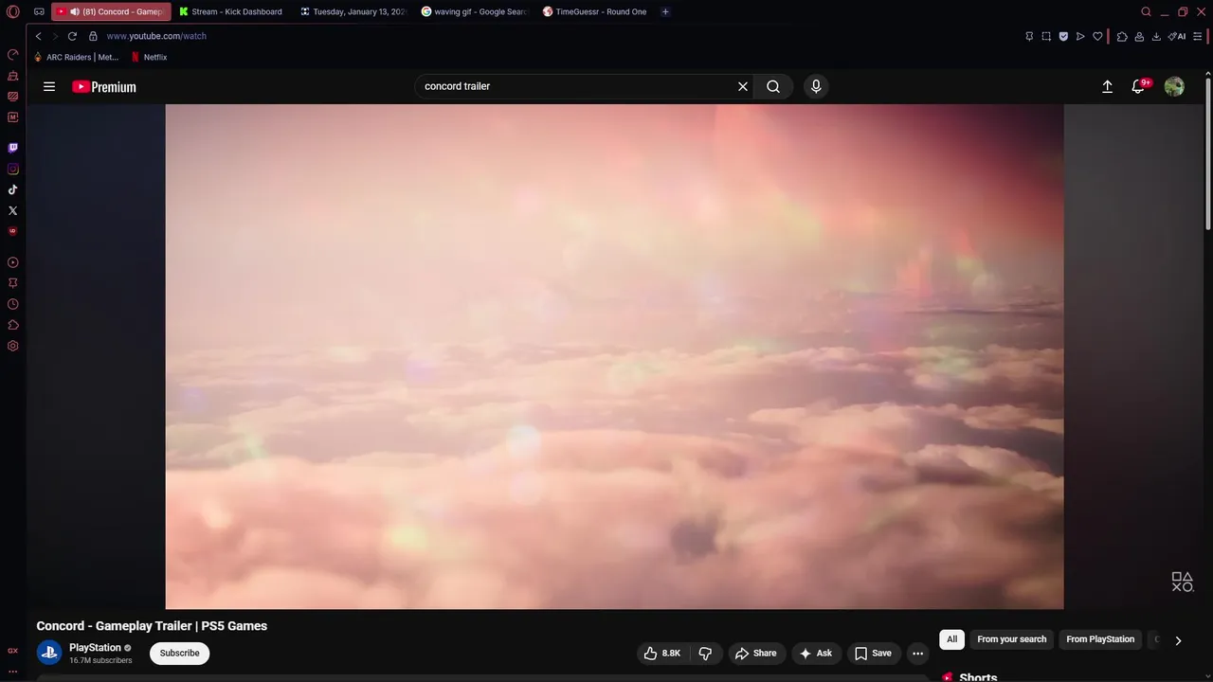The width and height of the screenshot is (1213, 682).
Task: Take a snapshot with the capture icon
Action: pos(1046,36)
